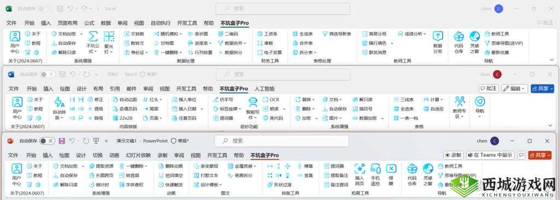The width and height of the screenshot is (560, 200).
Task: Open 设计模板 dropdown in PowerPoint
Action: tap(207, 185)
